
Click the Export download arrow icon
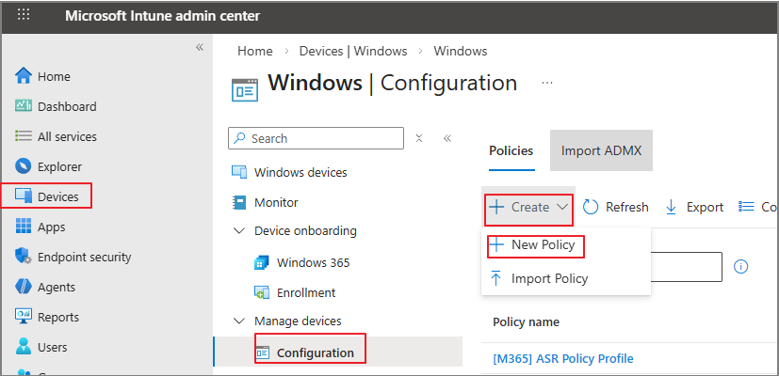672,207
